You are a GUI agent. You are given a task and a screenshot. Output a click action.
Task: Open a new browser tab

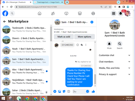pos(67,2)
